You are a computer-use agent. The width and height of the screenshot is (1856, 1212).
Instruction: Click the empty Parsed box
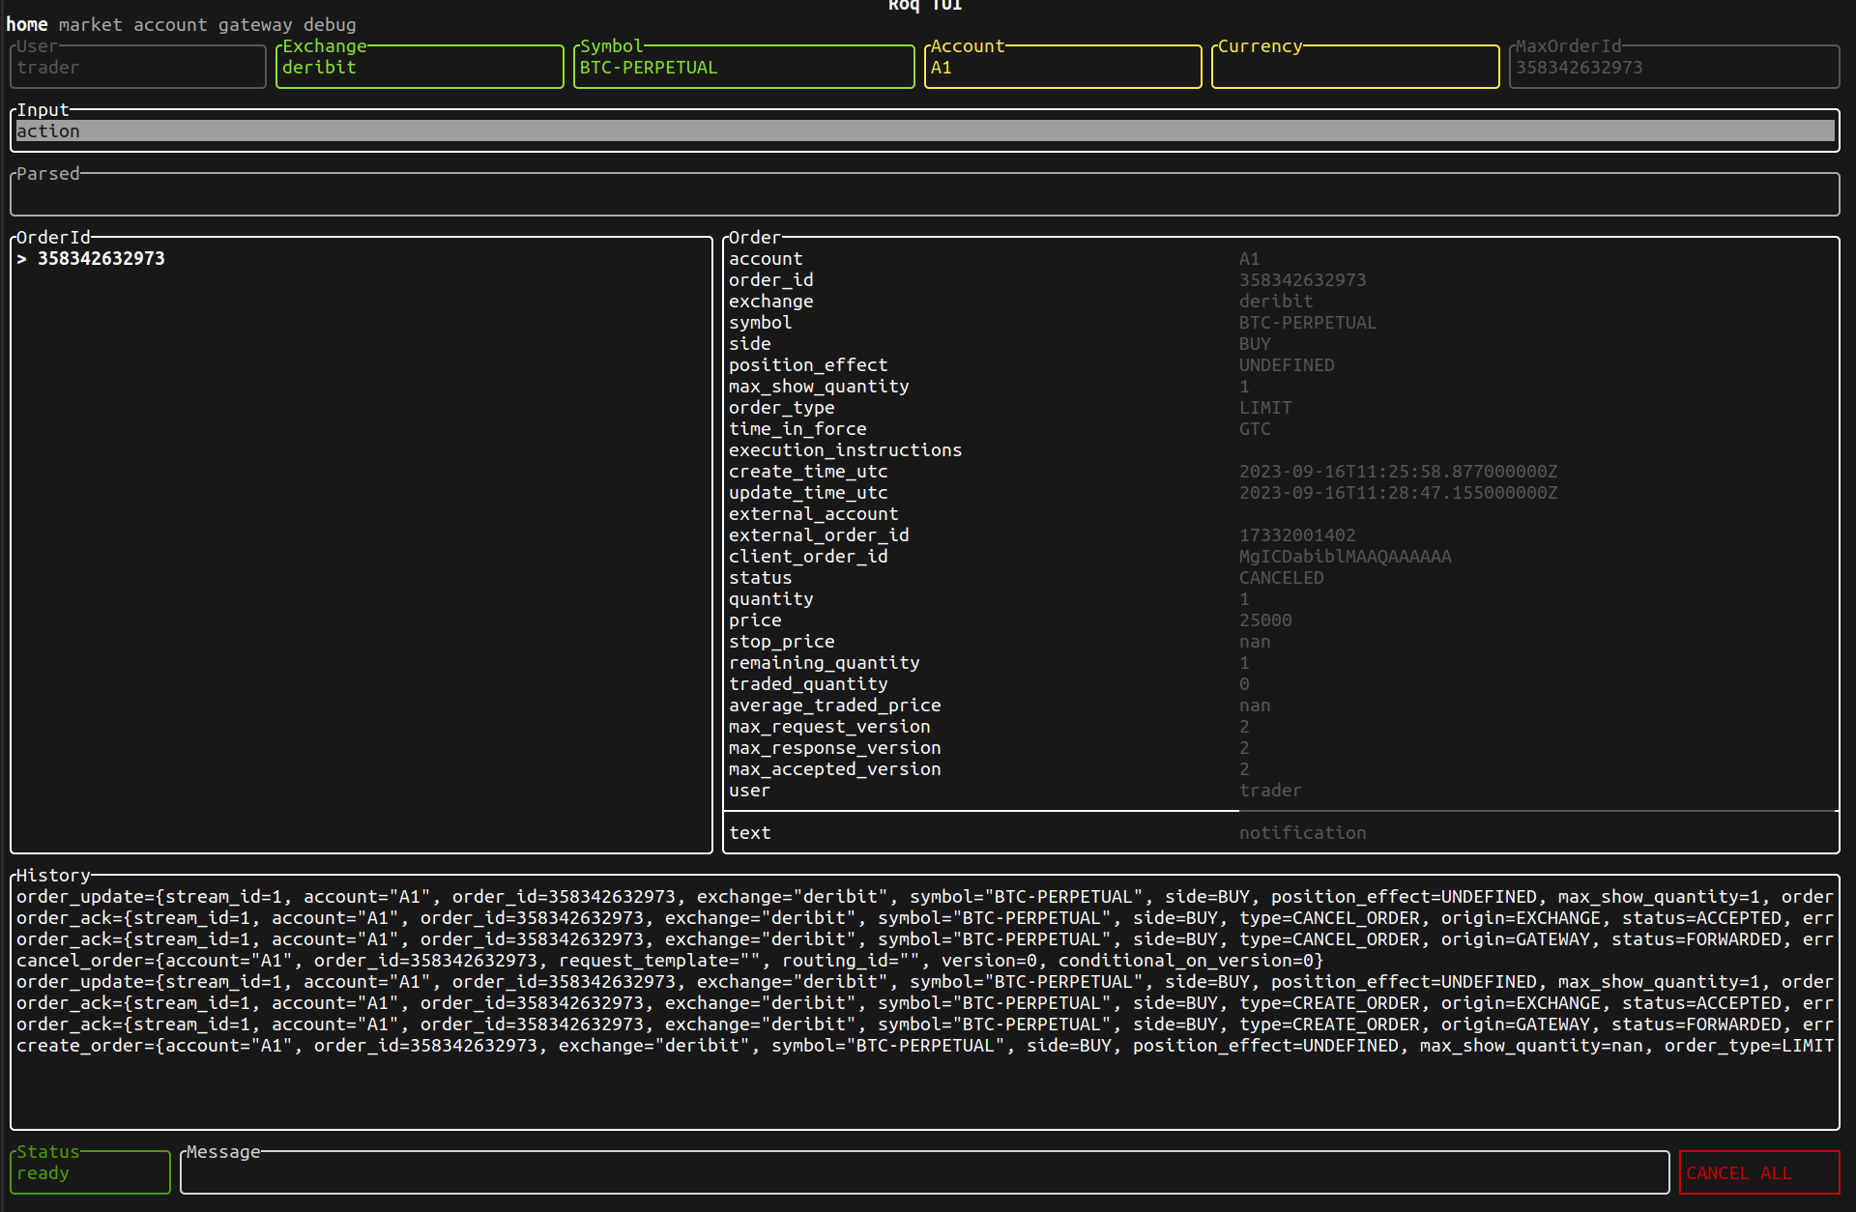coord(925,194)
